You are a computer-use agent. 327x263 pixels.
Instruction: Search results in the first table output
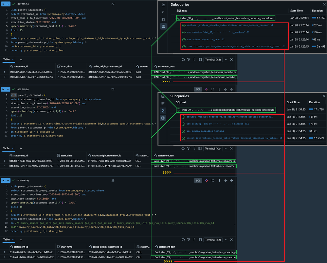coord(183,60)
